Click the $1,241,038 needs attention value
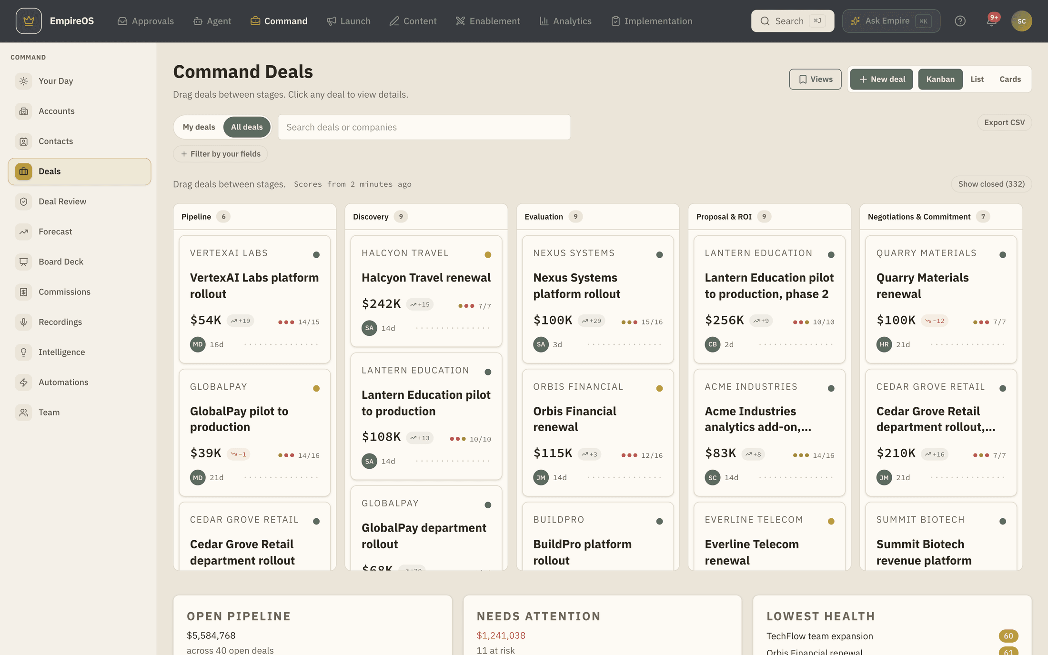The image size is (1048, 655). pos(501,635)
